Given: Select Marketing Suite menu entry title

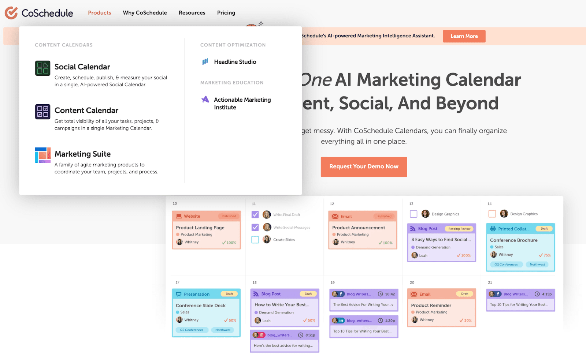Looking at the screenshot, I should pyautogui.click(x=82, y=154).
